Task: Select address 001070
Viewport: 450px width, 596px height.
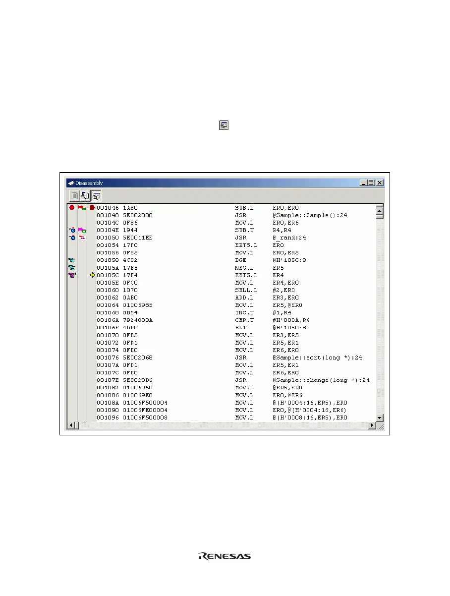Action: [108, 335]
